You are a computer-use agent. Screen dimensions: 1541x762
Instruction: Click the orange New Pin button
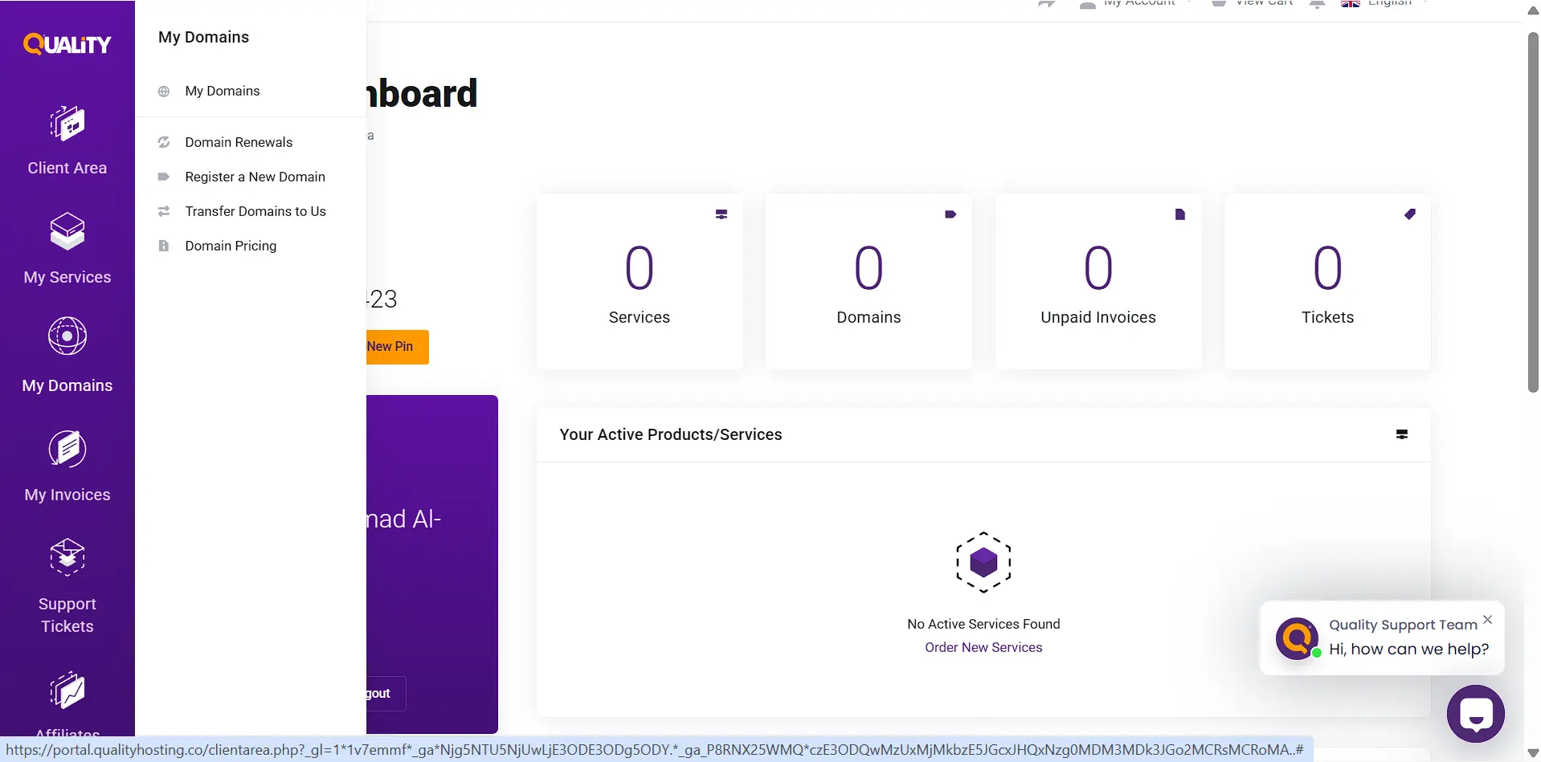pyautogui.click(x=397, y=347)
